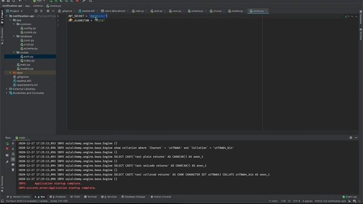Select auth.py in the project tree
363x204 pixels.
28,57
